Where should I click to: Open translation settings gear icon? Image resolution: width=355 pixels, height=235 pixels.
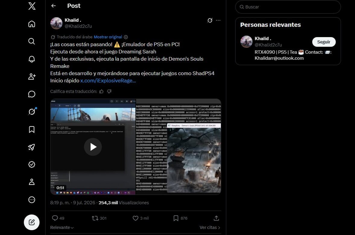(x=126, y=37)
